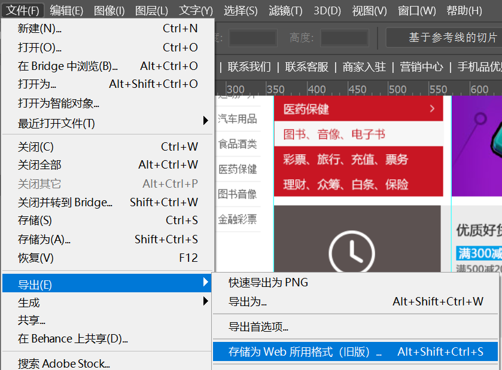This screenshot has height=370, width=502.
Task: Open the 图层(L) menu
Action: 151,11
